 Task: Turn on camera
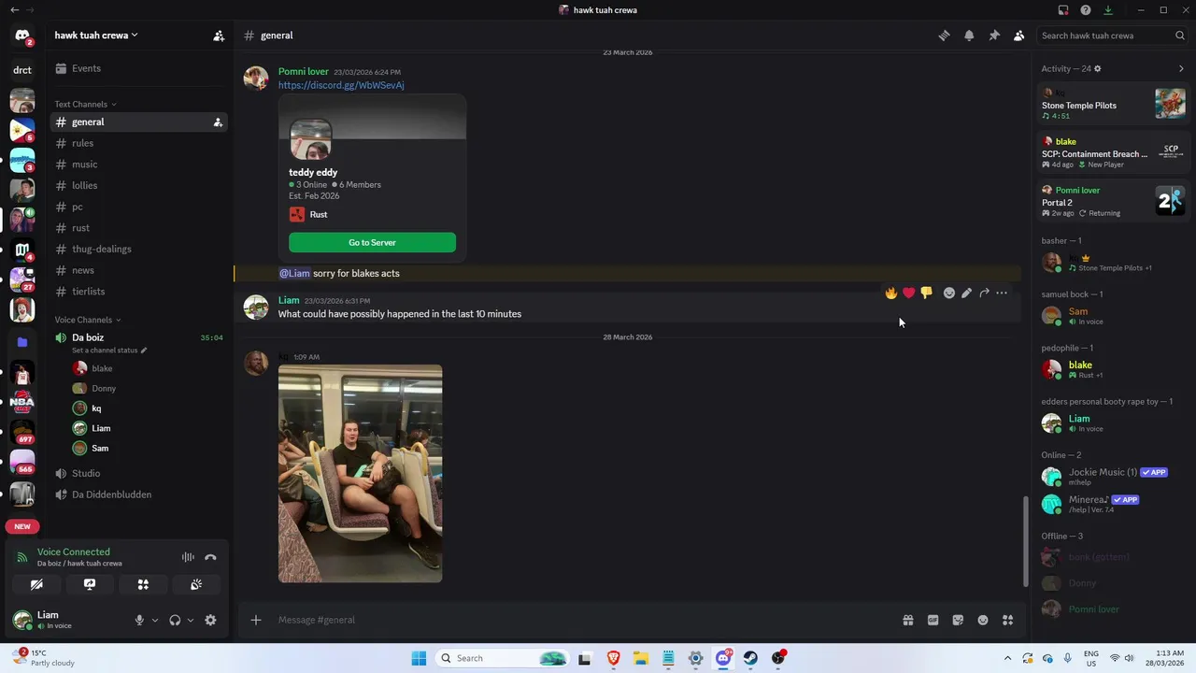[x=36, y=584]
